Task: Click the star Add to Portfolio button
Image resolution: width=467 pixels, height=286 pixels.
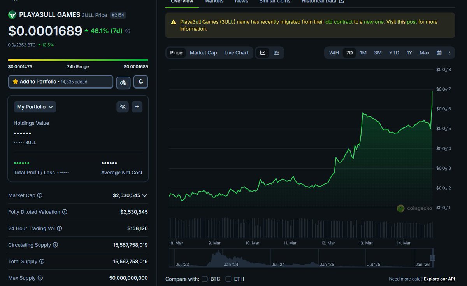Action: tap(61, 82)
